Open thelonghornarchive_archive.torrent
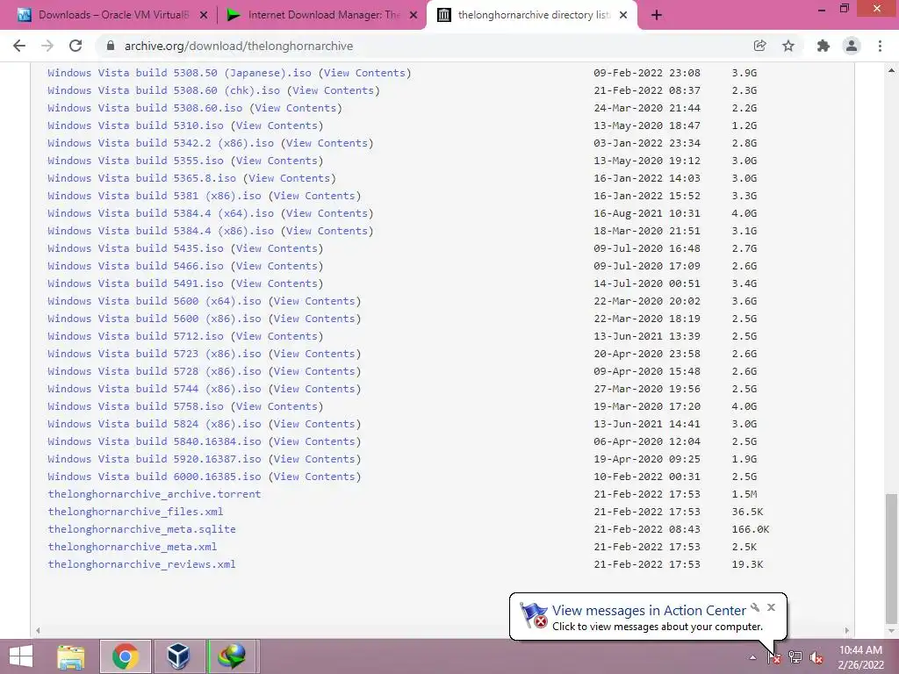This screenshot has height=674, width=899. tap(155, 494)
